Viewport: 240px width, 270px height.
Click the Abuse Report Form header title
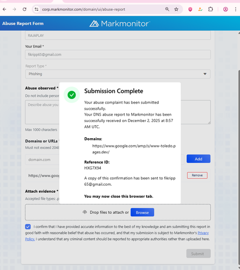pyautogui.click(x=23, y=24)
